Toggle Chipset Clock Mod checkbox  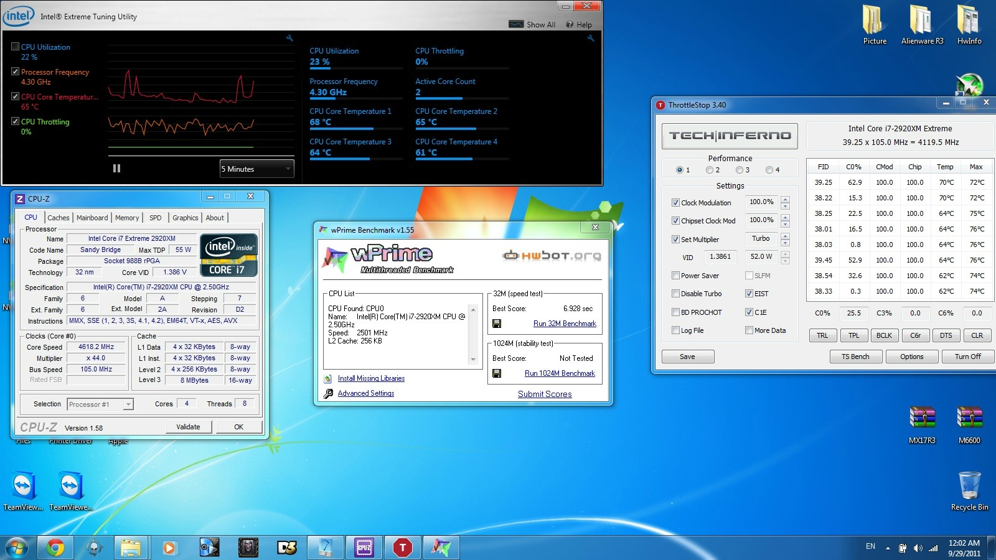[675, 221]
